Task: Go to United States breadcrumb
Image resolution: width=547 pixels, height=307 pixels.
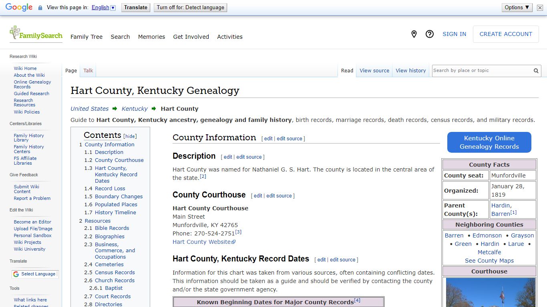Action: (x=89, y=109)
